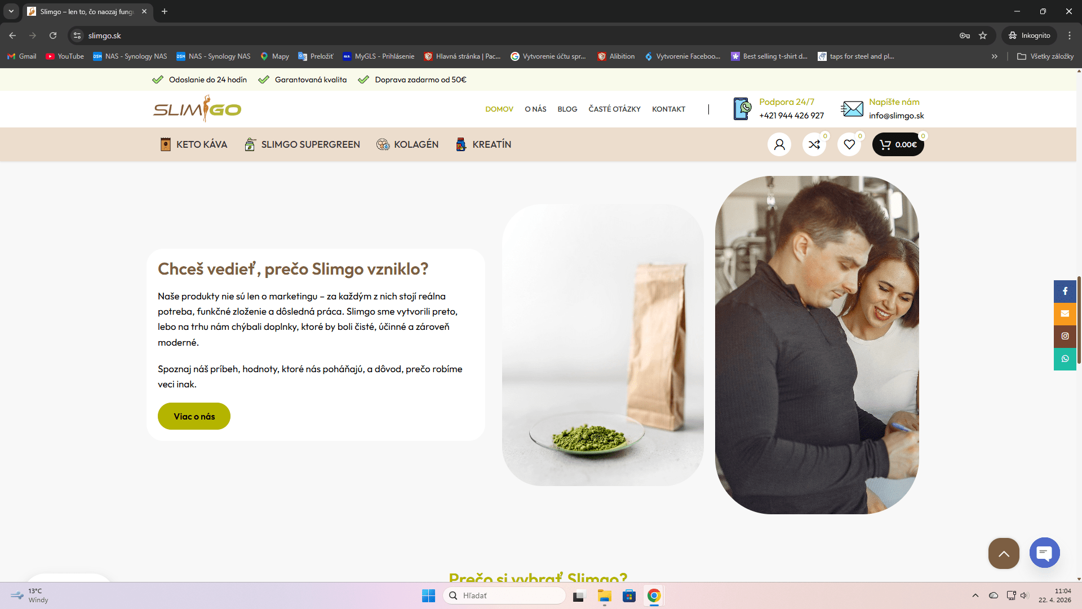Click the compare products shuffle icon
Viewport: 1082px width, 609px height.
pos(814,144)
